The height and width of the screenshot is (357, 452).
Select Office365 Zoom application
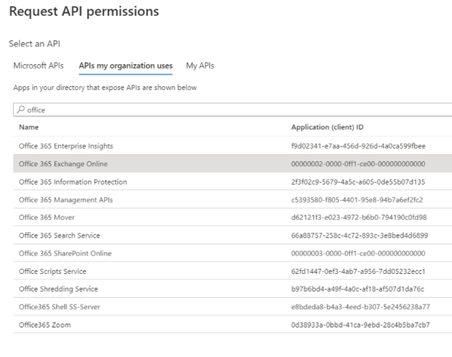point(45,325)
